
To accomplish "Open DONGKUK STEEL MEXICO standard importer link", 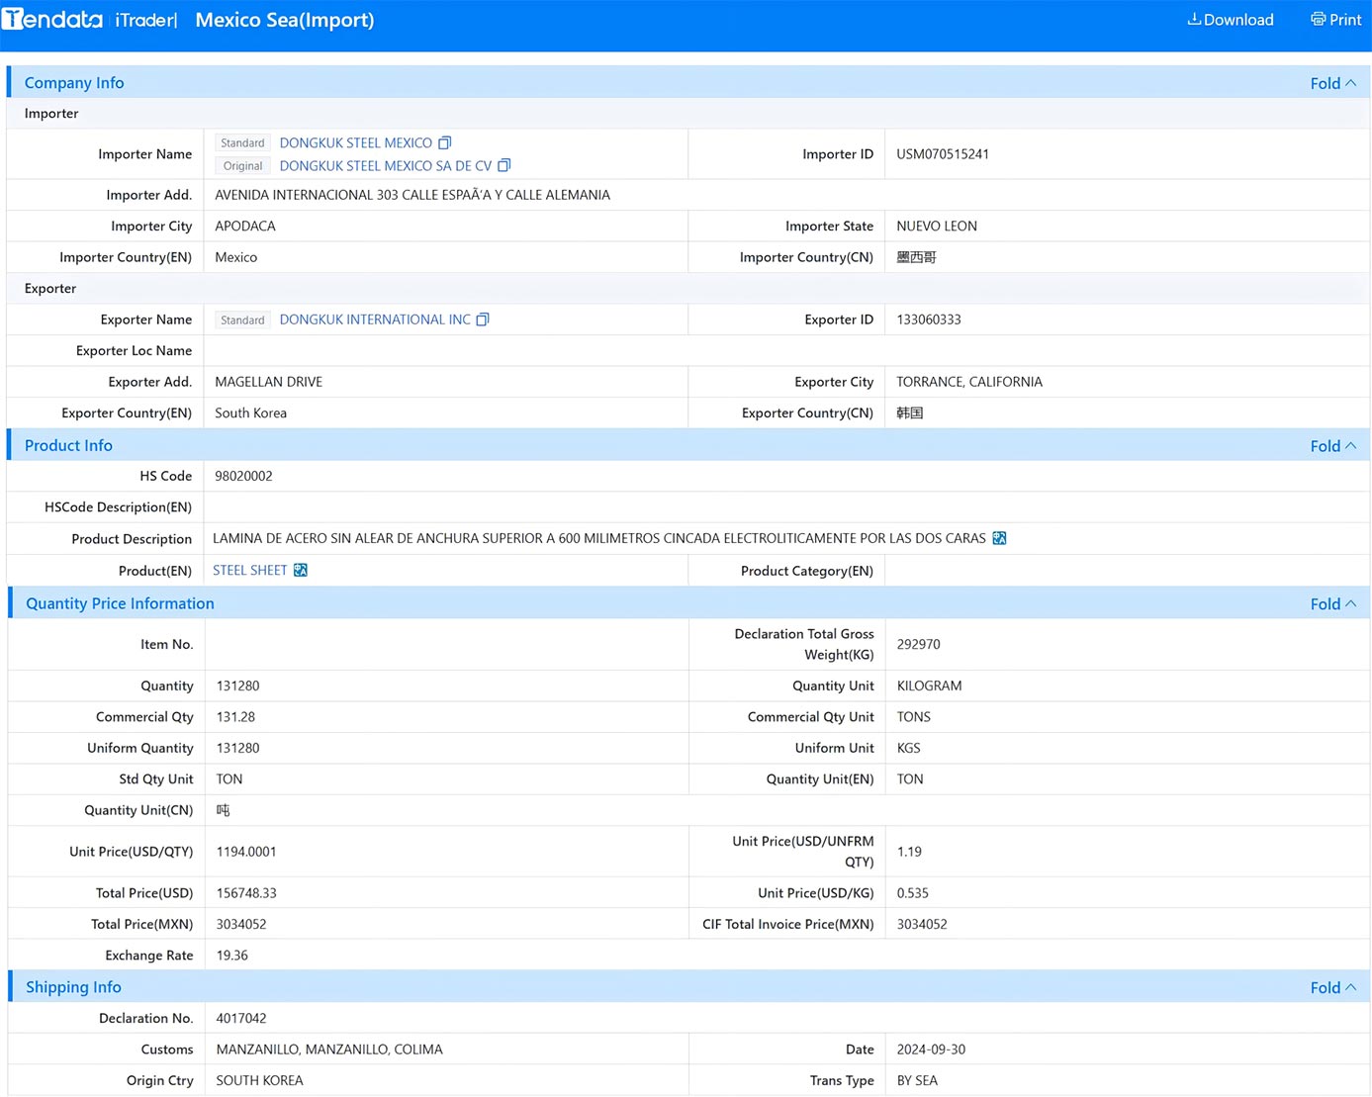I will tap(356, 143).
